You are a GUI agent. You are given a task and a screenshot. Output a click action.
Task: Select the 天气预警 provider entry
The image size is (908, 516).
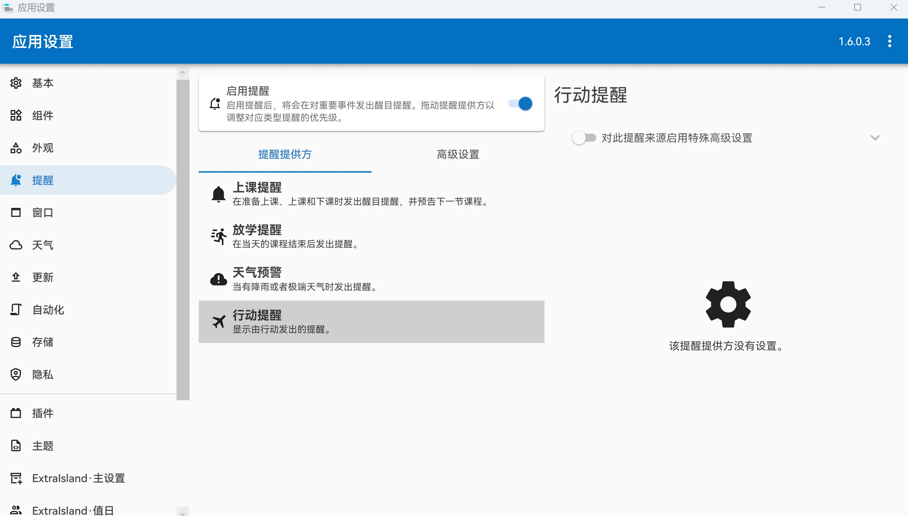coord(371,279)
